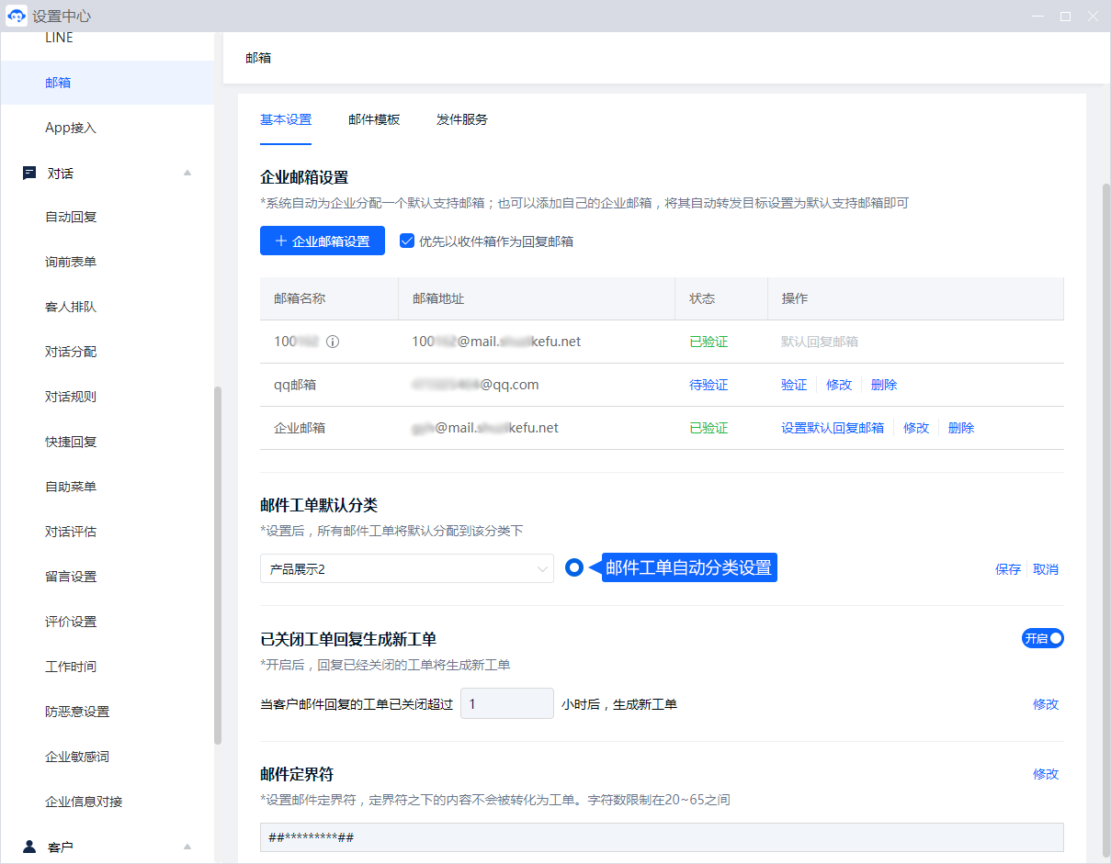Click the @qq.com email address cell

click(476, 386)
